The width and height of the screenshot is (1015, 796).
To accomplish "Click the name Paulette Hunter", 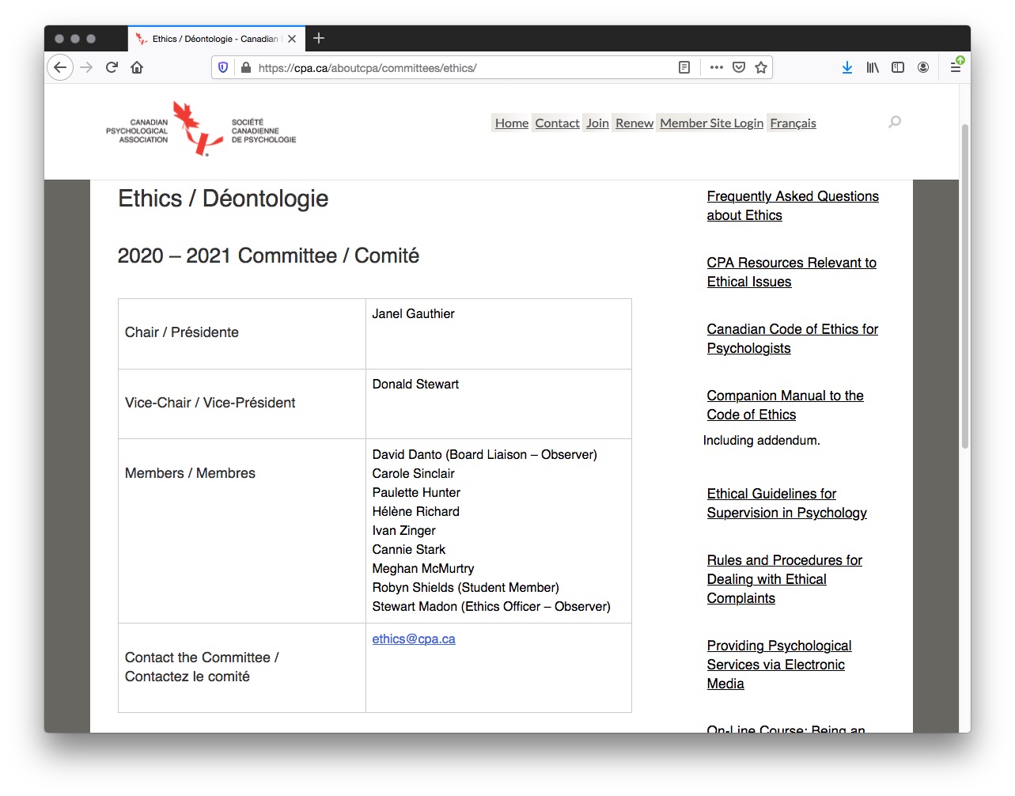I will (x=416, y=492).
